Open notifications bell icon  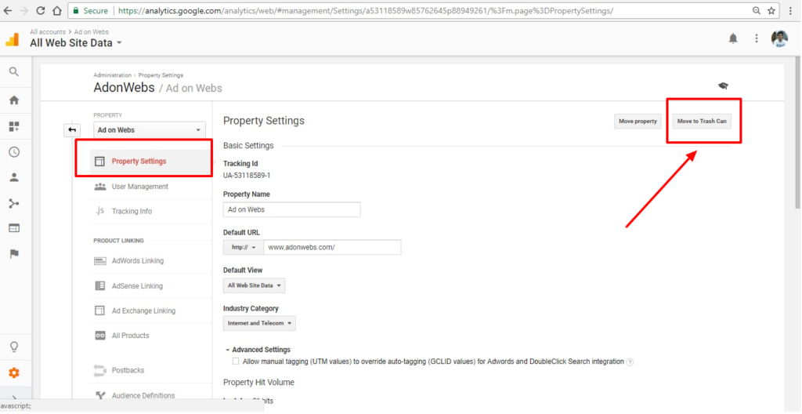pos(733,38)
